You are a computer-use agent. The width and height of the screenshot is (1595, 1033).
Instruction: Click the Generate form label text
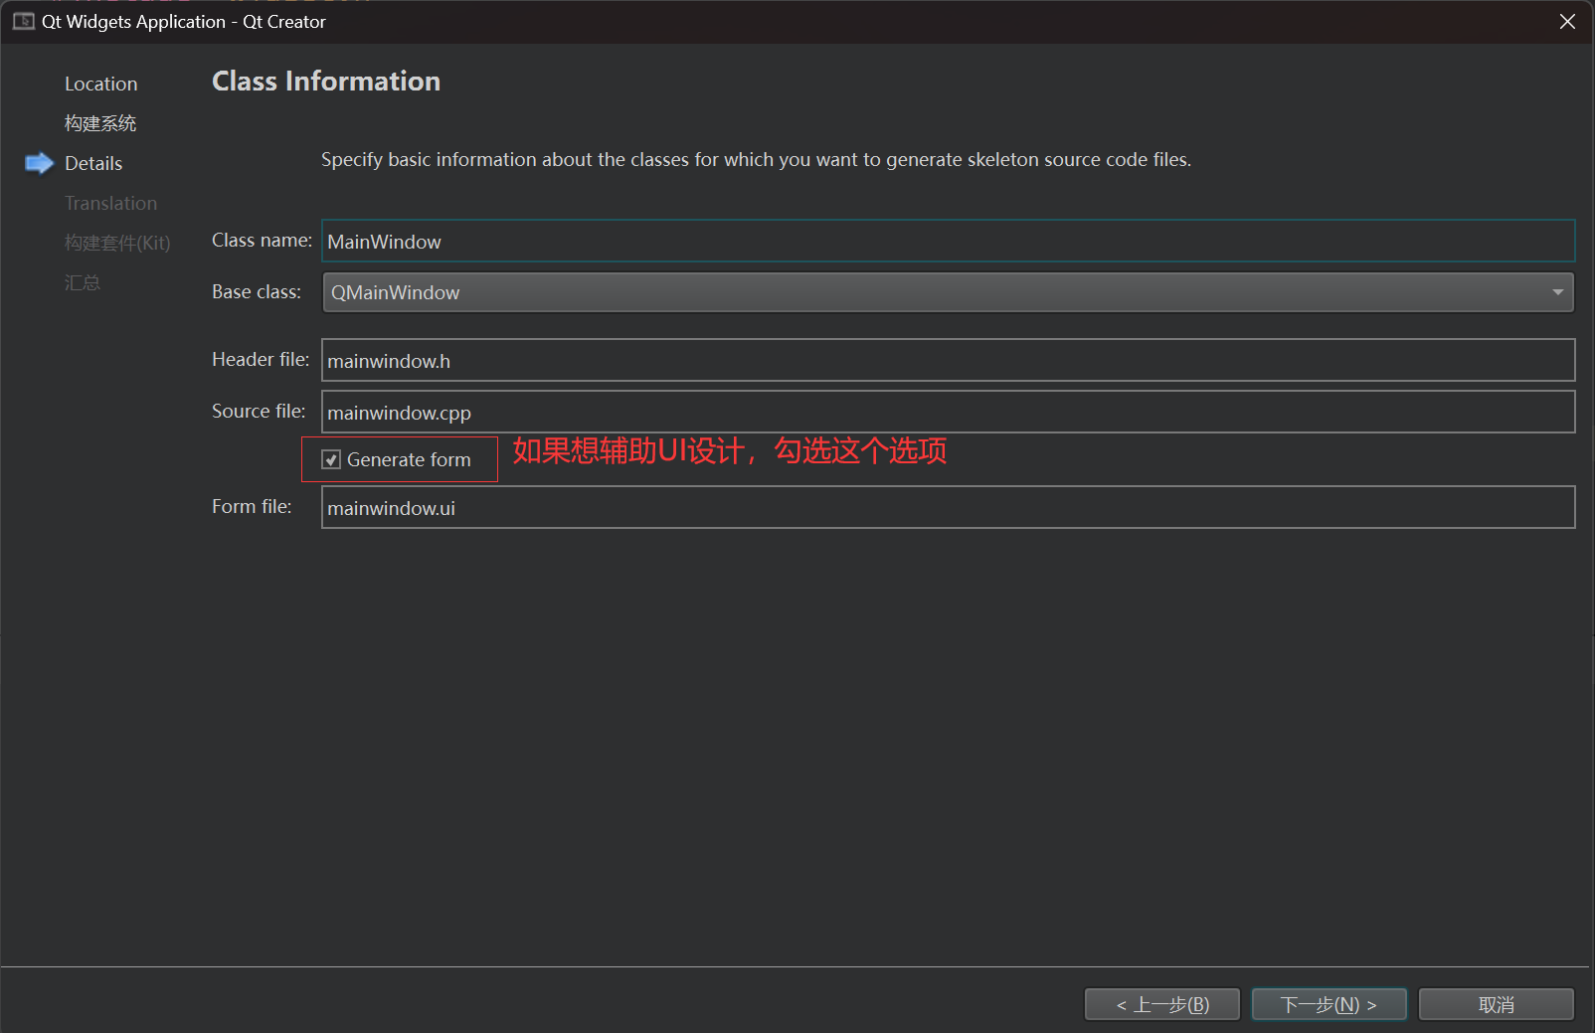(409, 459)
